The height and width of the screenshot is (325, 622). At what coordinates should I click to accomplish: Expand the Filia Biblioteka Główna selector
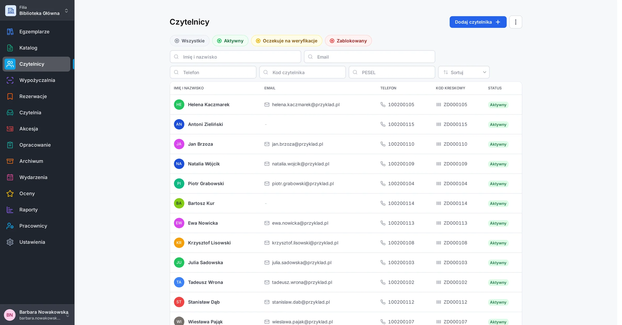pos(37,10)
